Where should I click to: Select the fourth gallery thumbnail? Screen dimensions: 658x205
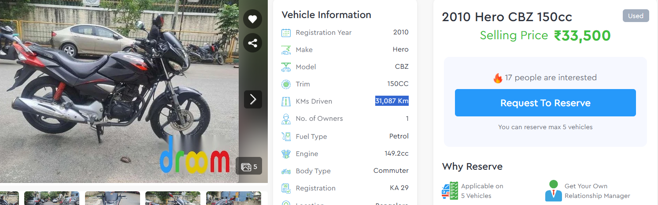pyautogui.click(x=173, y=198)
